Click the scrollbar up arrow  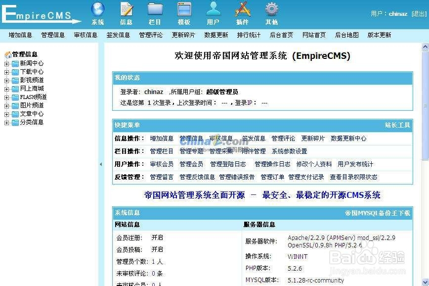(x=425, y=47)
